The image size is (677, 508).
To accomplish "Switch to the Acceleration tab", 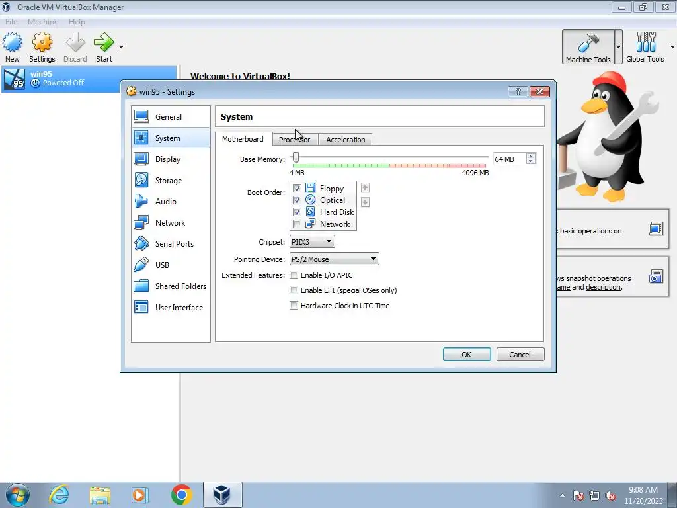I will [345, 140].
